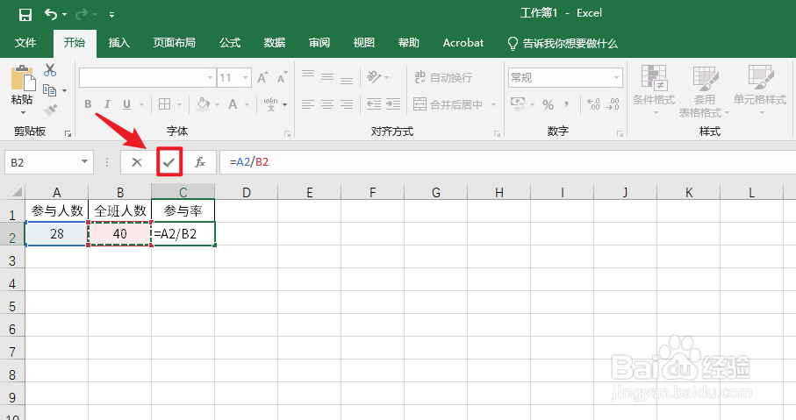Open the 单元格样式 cell styles menu

pos(759,89)
